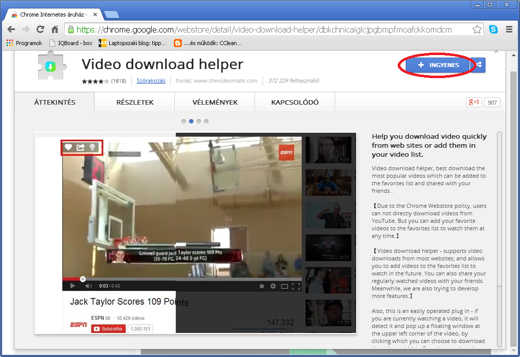The height and width of the screenshot is (357, 520).
Task: Select the fourth screenshot carousel dot
Action: (206, 121)
